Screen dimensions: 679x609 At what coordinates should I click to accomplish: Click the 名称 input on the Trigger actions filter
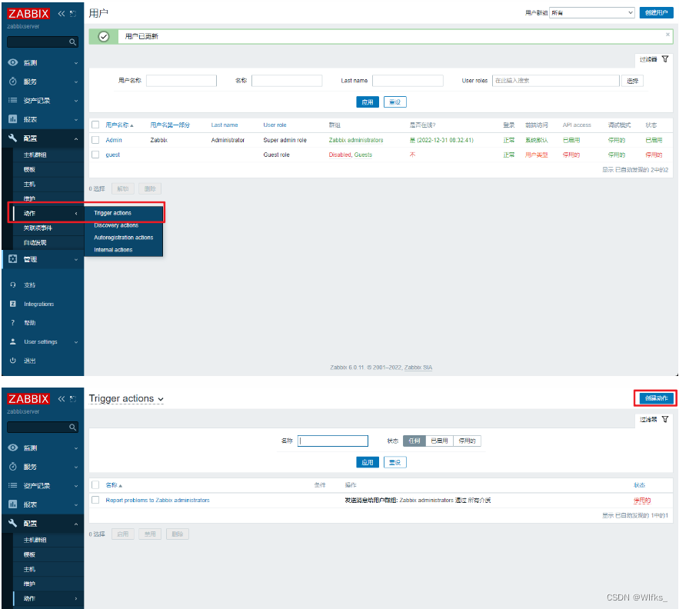pyautogui.click(x=332, y=441)
